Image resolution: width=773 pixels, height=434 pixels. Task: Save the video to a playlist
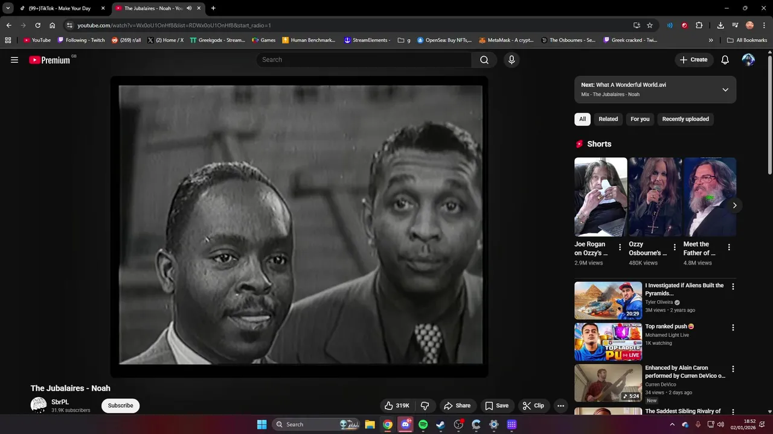496,406
